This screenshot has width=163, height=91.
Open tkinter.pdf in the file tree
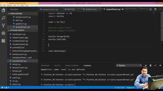click(x=23, y=71)
